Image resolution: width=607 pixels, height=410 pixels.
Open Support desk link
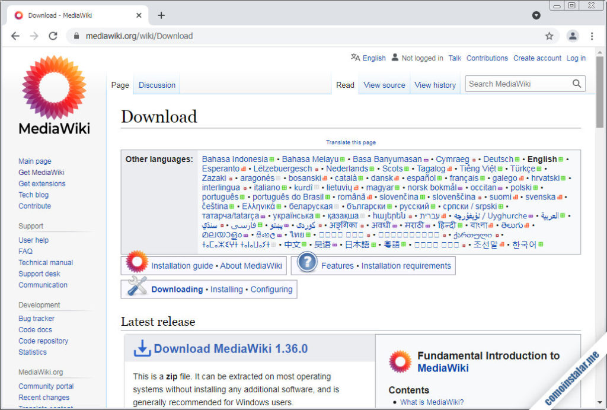coord(40,274)
